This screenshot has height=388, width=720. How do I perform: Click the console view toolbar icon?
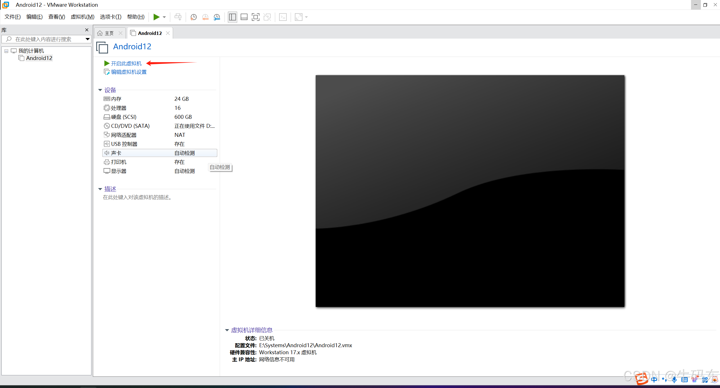click(283, 17)
